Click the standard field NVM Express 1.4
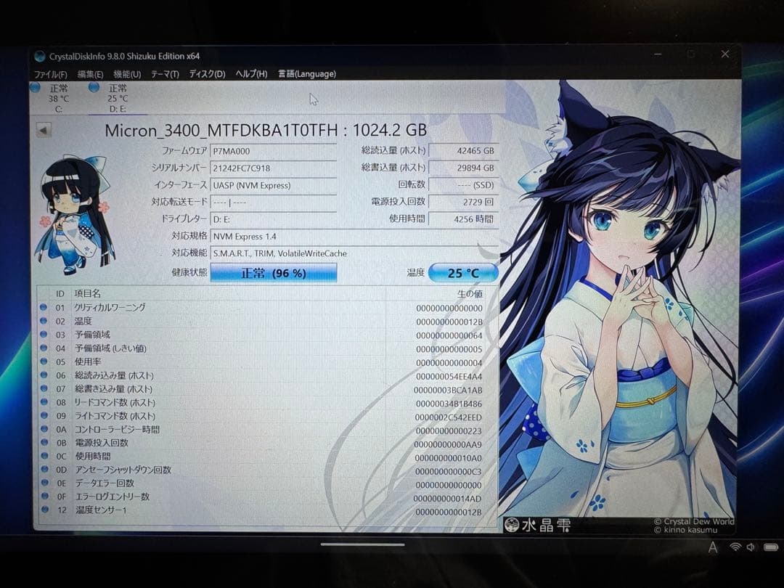Screen dimensions: 784x588 [x=354, y=237]
